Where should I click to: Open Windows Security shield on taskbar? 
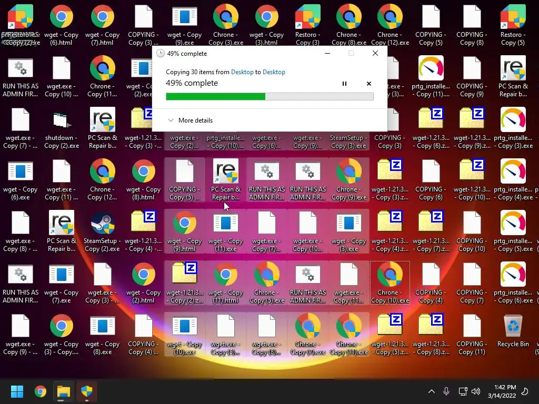(87, 391)
